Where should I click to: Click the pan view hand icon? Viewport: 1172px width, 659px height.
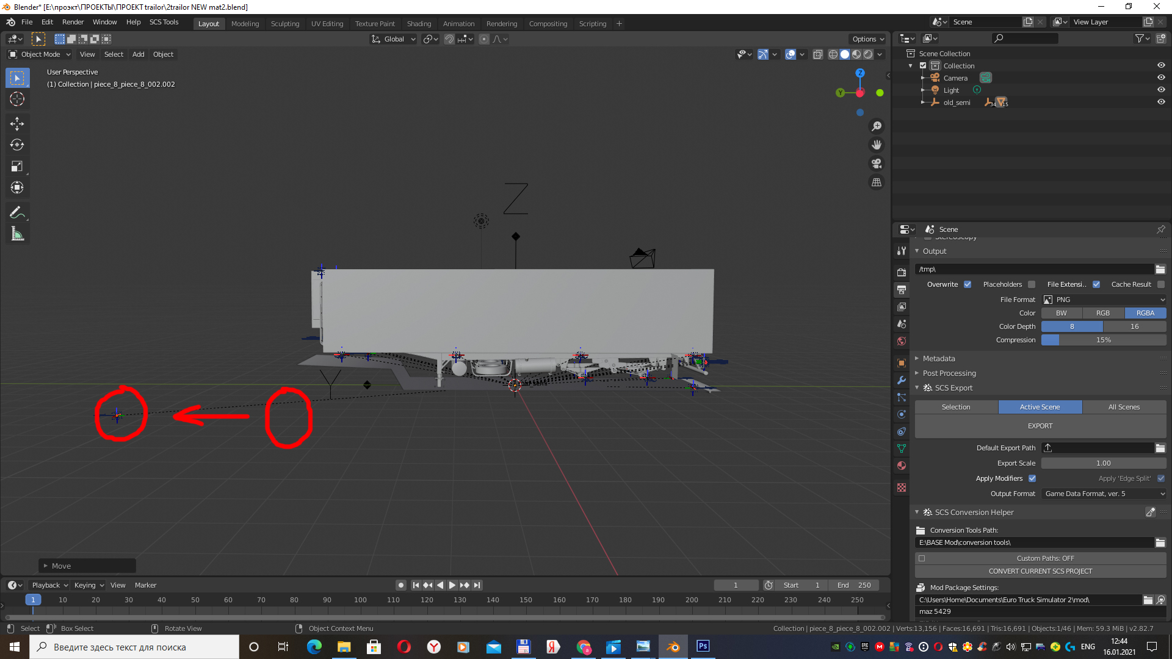(x=877, y=145)
